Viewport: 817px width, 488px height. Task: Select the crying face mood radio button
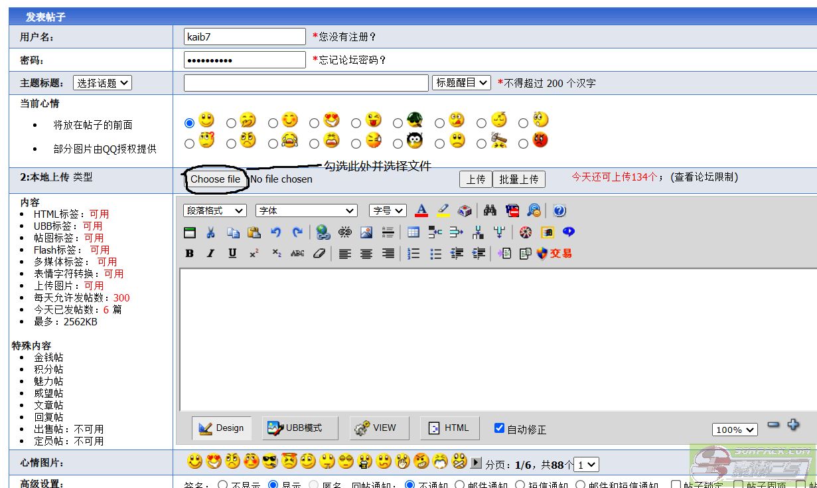(x=273, y=143)
